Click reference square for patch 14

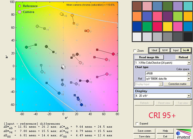tap(36, 45)
